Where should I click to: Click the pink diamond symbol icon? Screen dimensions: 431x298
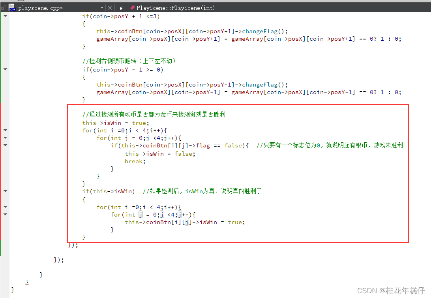[133, 8]
